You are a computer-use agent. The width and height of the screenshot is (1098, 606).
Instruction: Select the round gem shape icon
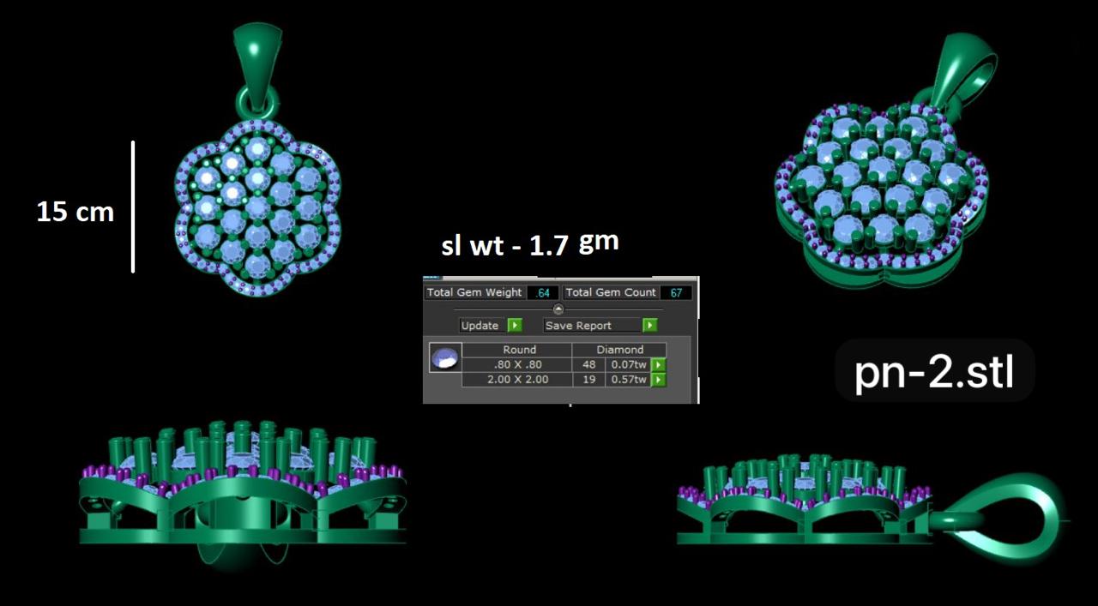(x=445, y=357)
